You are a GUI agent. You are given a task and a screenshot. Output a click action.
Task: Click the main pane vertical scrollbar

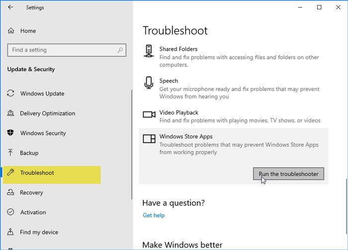point(346,206)
